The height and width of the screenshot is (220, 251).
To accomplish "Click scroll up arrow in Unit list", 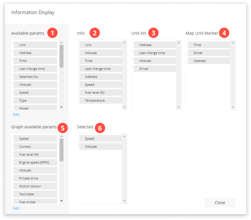I will click(x=179, y=43).
